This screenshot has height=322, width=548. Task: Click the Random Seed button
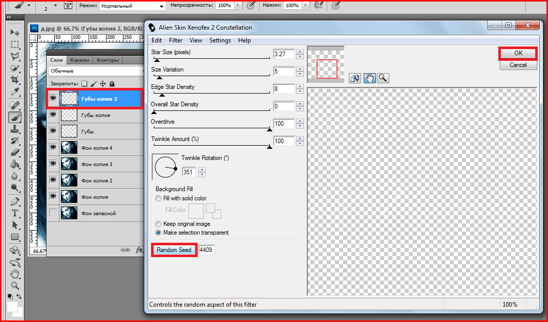174,250
